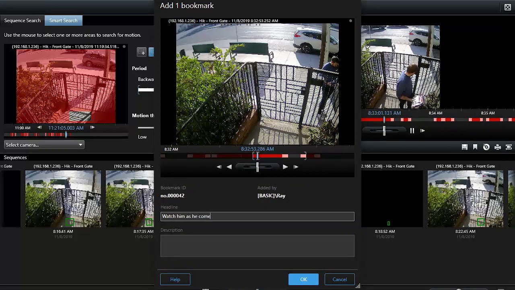Click the add bookmark icon in toolbar

475,147
